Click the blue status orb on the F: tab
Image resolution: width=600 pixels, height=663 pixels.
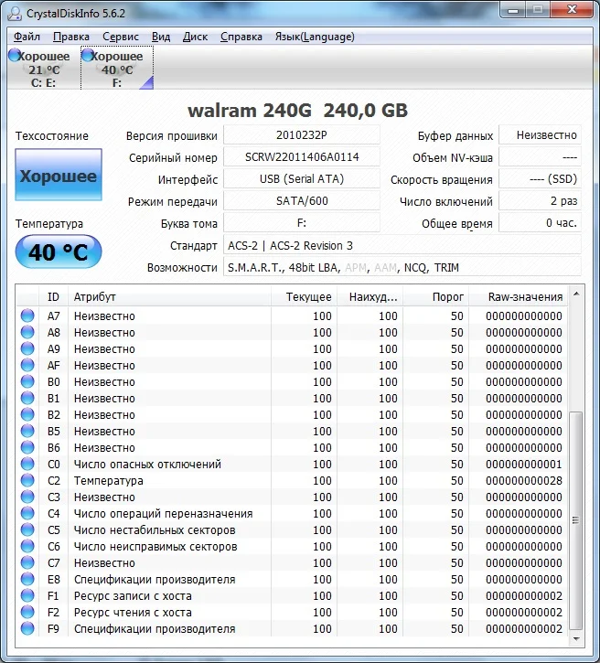point(88,55)
